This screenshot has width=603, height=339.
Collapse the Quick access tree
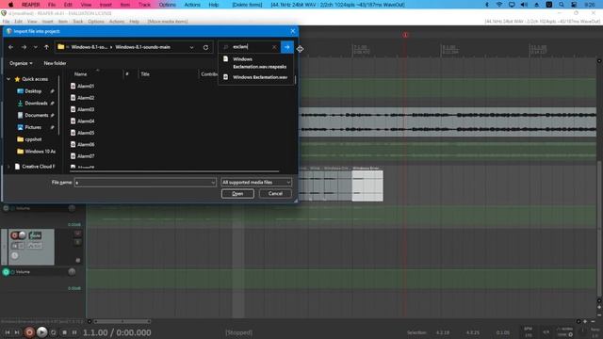[x=8, y=79]
